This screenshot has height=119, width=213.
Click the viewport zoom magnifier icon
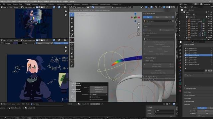coord(138,24)
